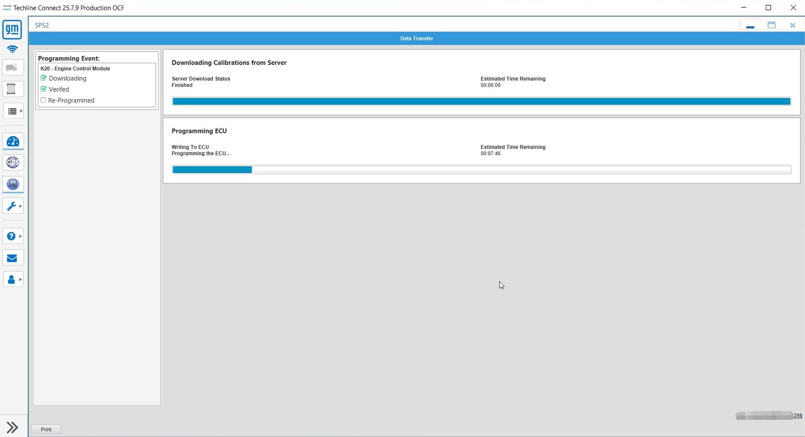This screenshot has width=805, height=437.
Task: Open the dashboard gauge icon
Action: pos(13,142)
